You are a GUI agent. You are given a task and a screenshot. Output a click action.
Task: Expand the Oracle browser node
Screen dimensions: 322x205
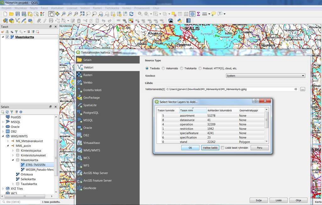[3, 127]
